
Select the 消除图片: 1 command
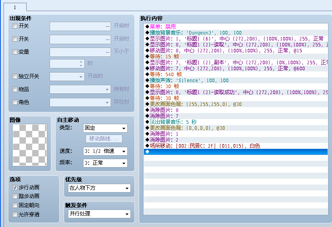(236, 134)
